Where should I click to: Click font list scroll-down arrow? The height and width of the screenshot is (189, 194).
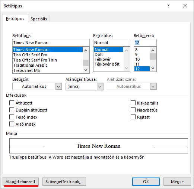point(86,70)
